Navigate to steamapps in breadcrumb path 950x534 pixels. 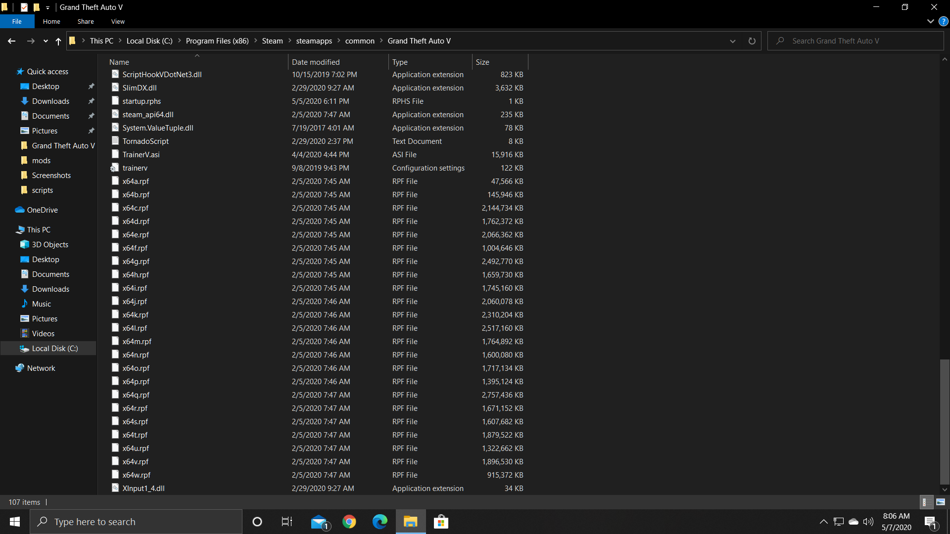click(x=314, y=41)
